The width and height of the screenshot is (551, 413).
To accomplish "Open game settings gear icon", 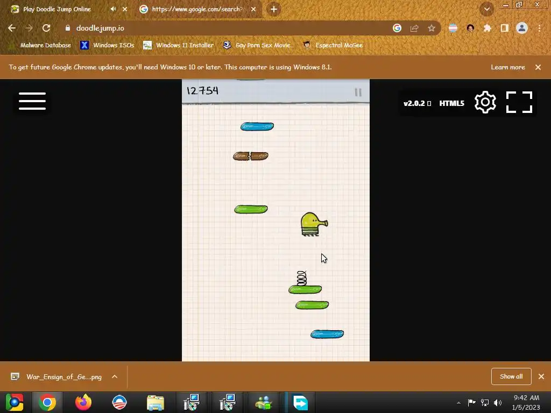I will pos(485,102).
